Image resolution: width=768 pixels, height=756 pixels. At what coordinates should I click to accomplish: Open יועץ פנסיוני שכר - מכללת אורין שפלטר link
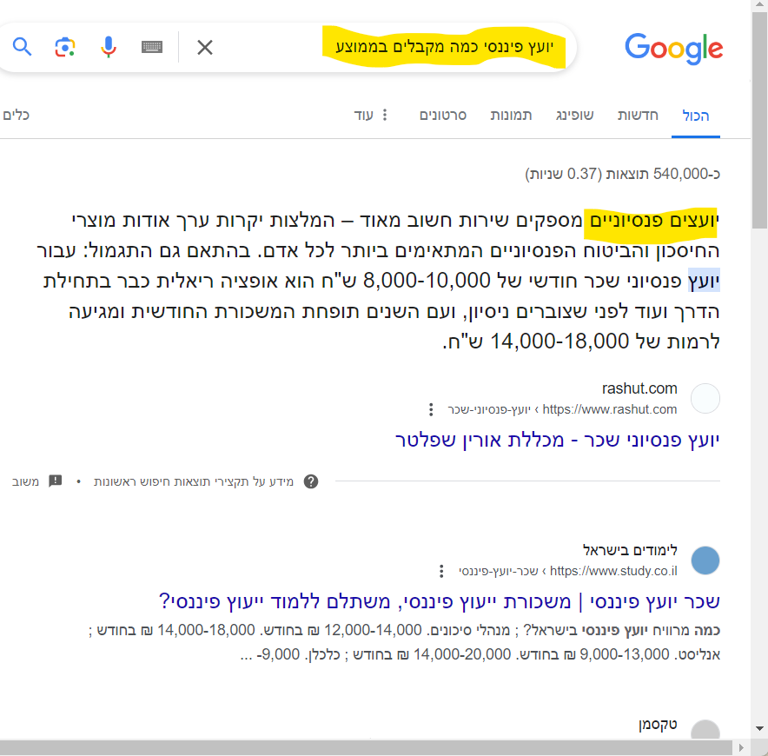[x=558, y=440]
